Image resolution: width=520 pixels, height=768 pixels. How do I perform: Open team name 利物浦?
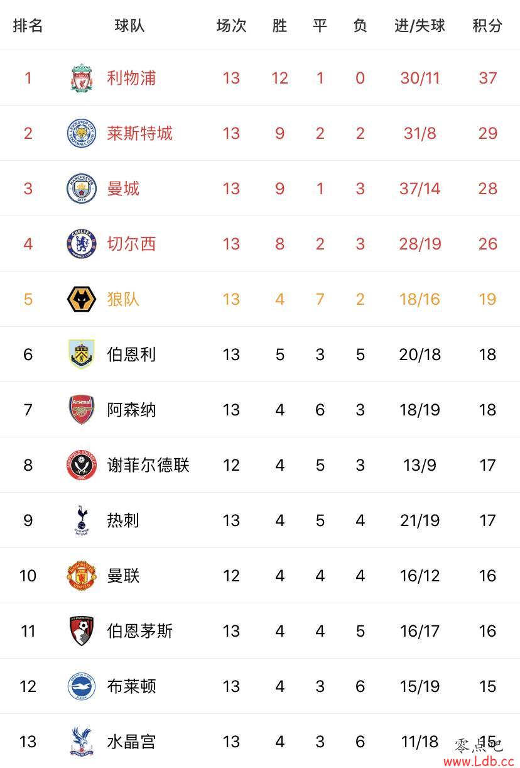(x=131, y=78)
